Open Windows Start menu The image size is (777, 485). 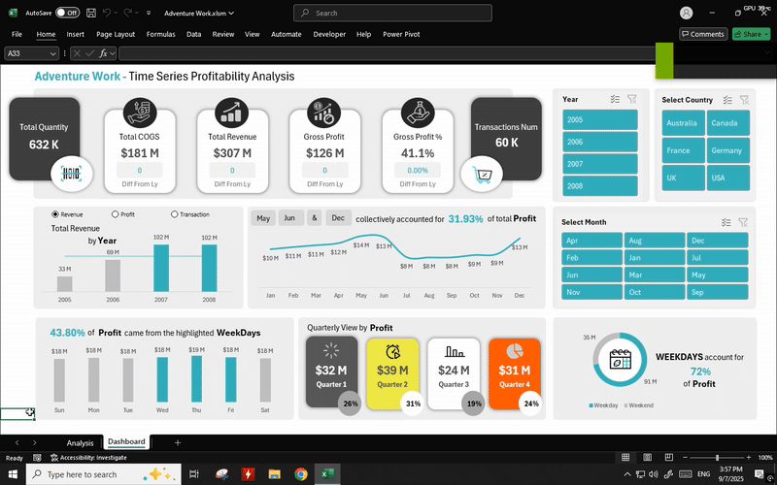click(13, 474)
